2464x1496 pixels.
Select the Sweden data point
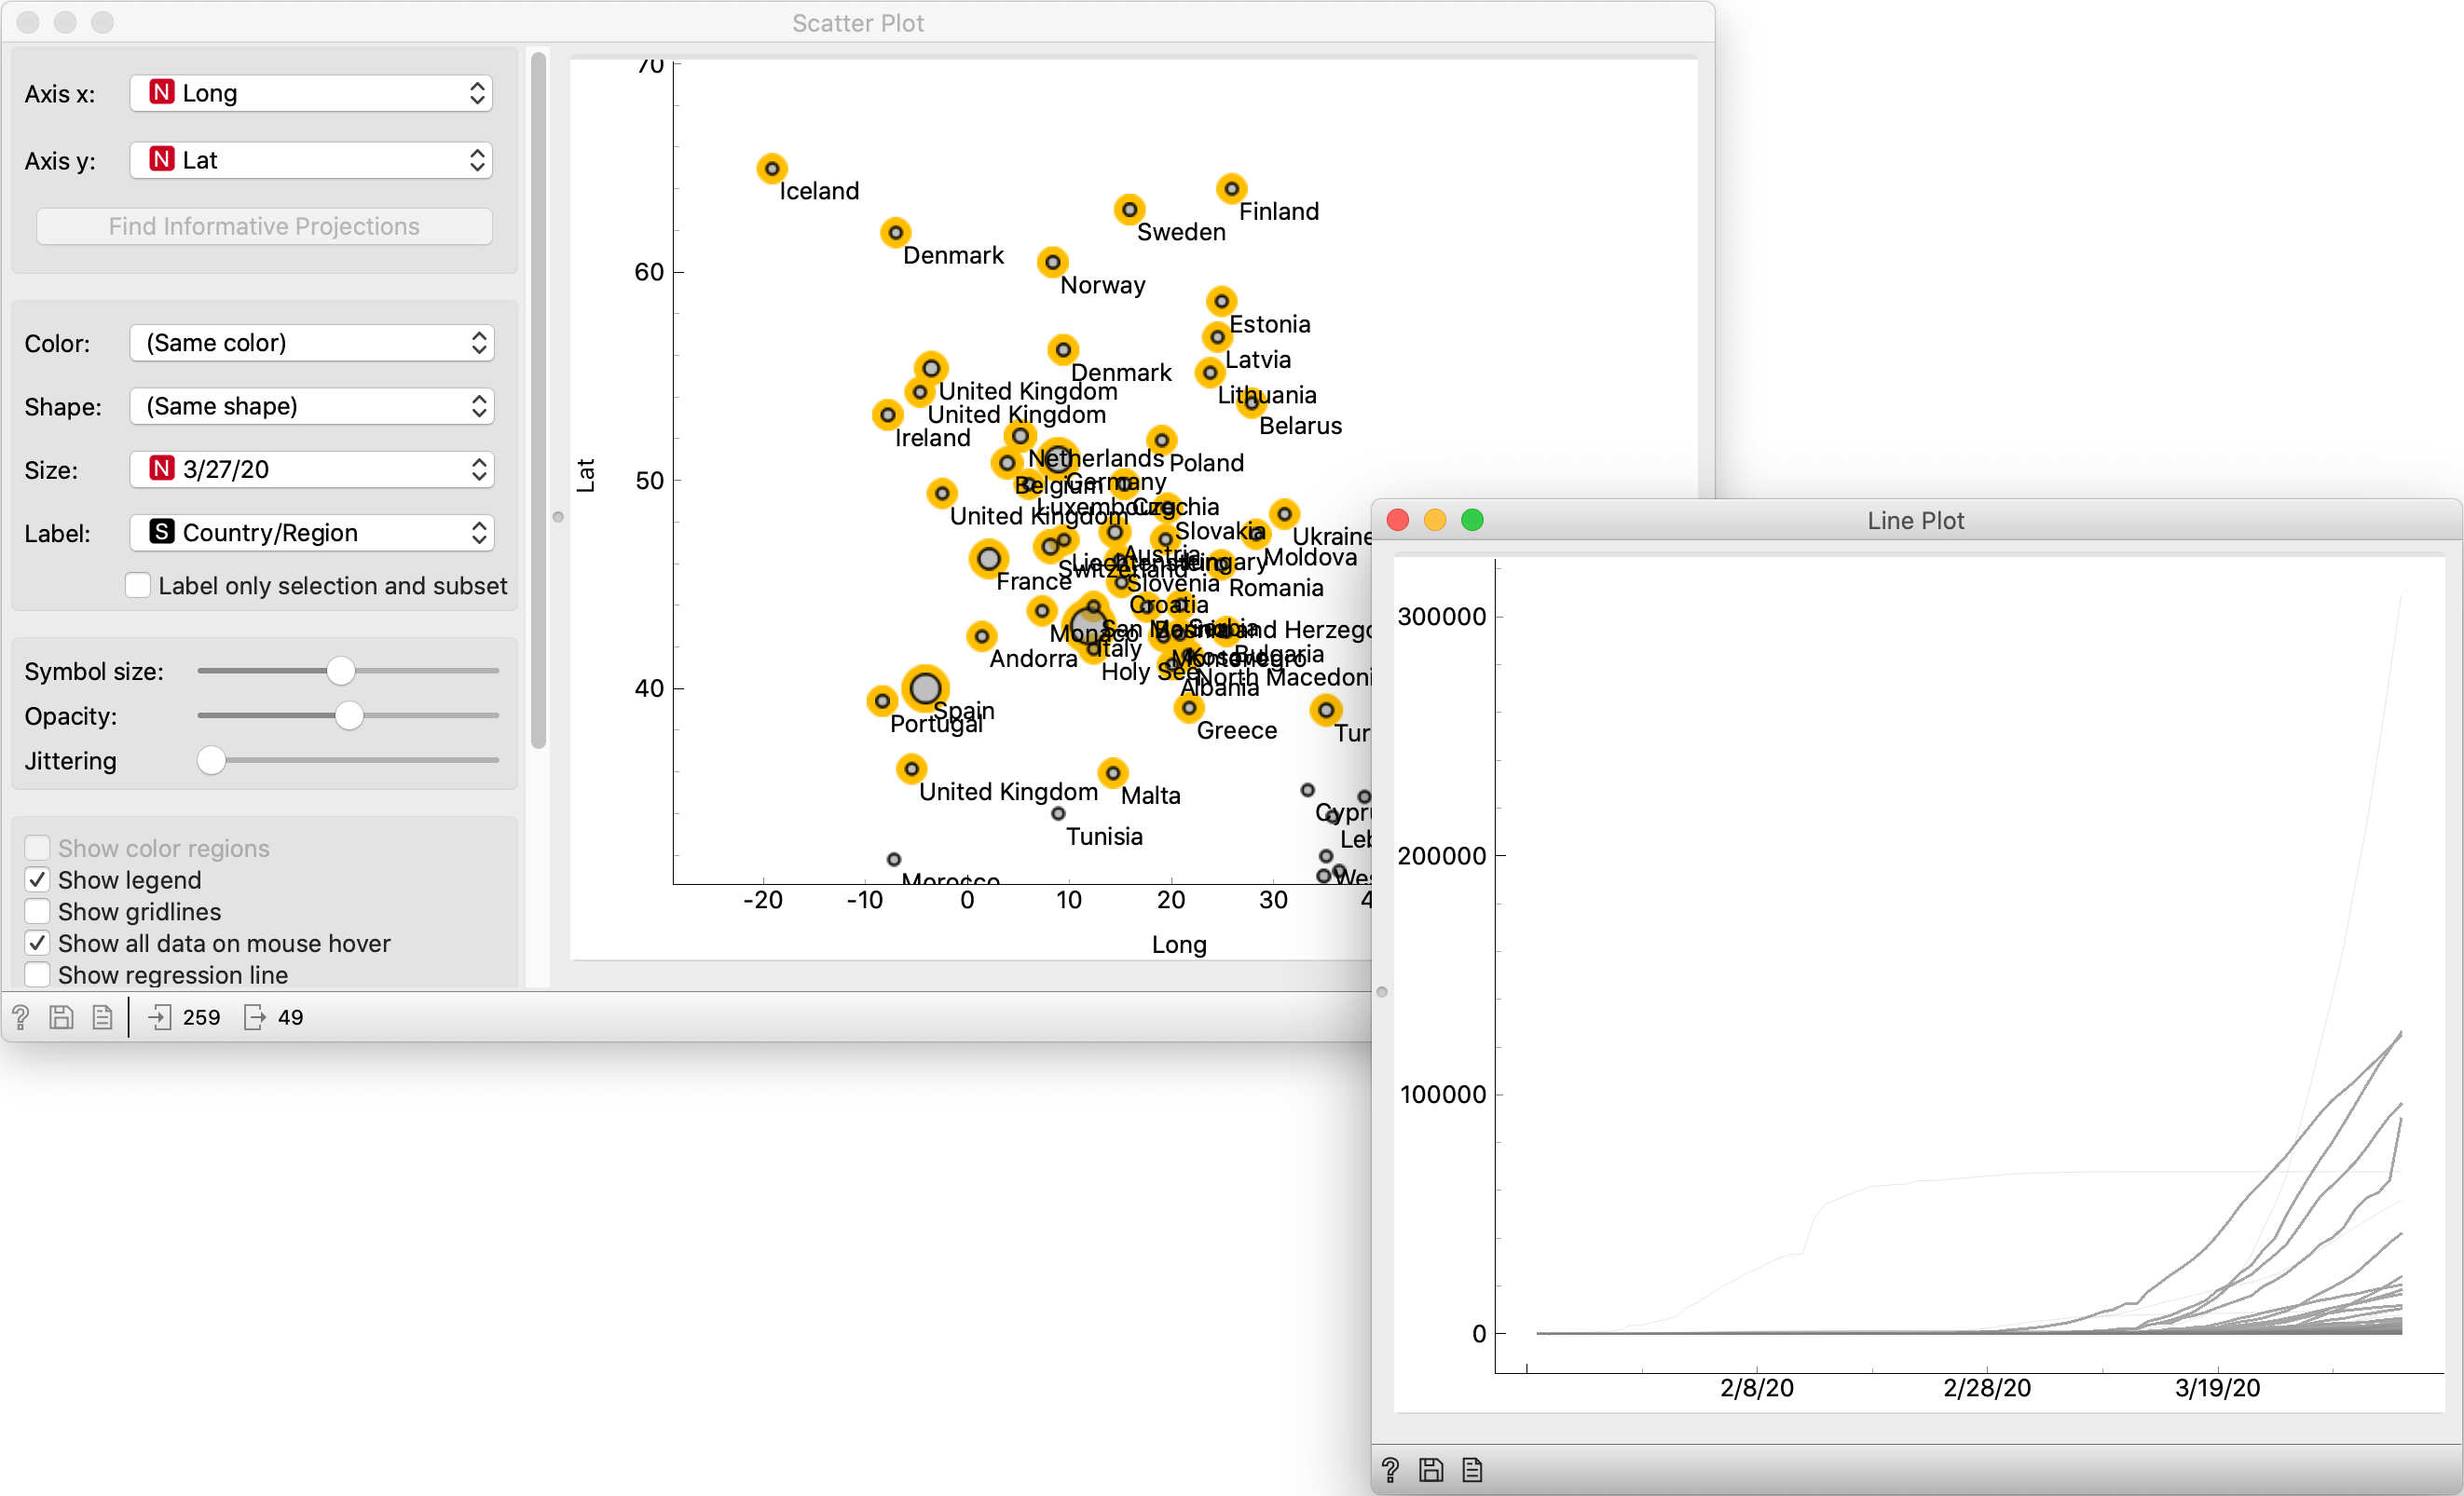click(x=1129, y=209)
